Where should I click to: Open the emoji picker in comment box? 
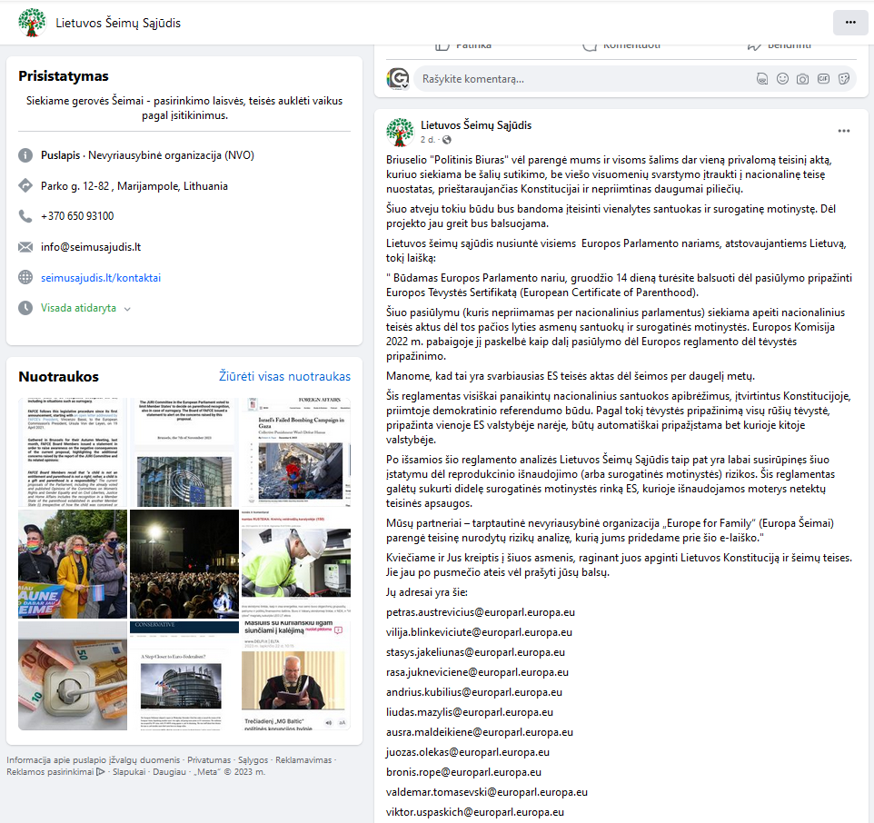(782, 79)
